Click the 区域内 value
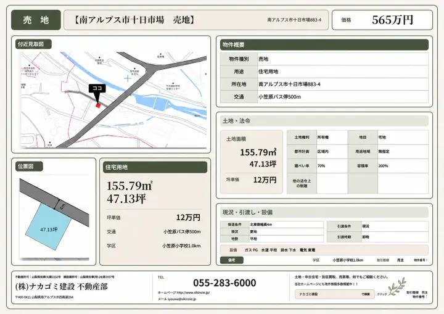444x314 pixels. (323, 152)
